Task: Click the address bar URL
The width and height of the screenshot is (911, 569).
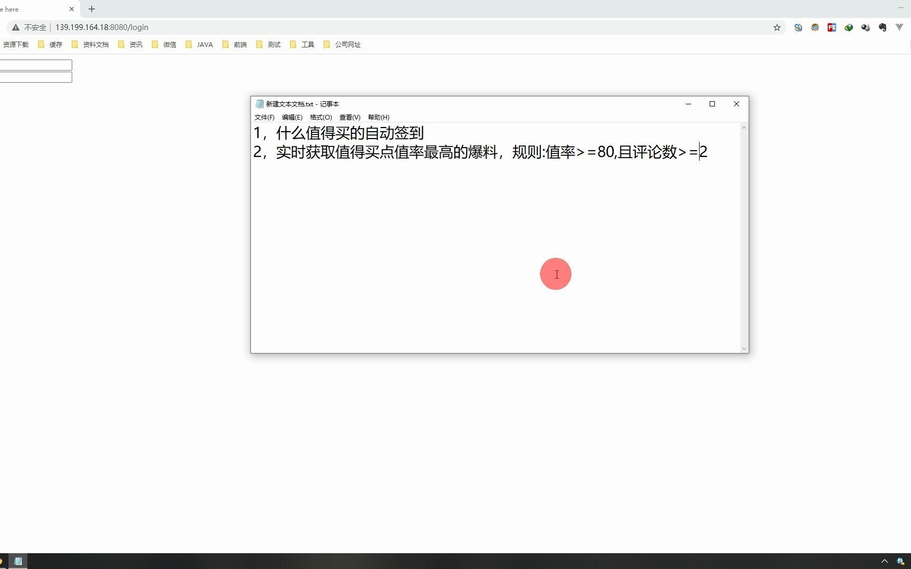Action: 102,27
